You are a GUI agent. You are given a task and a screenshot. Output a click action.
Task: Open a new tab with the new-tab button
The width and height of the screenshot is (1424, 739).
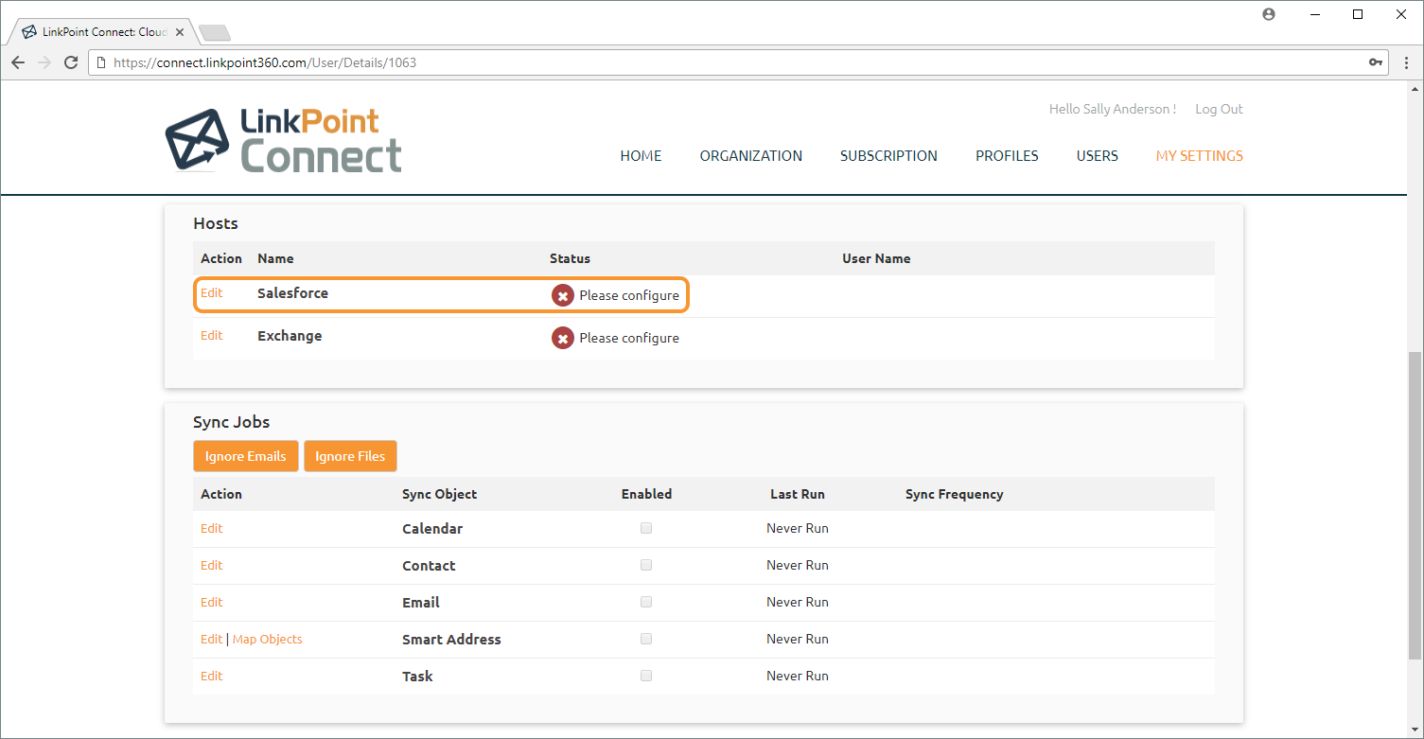tap(215, 33)
